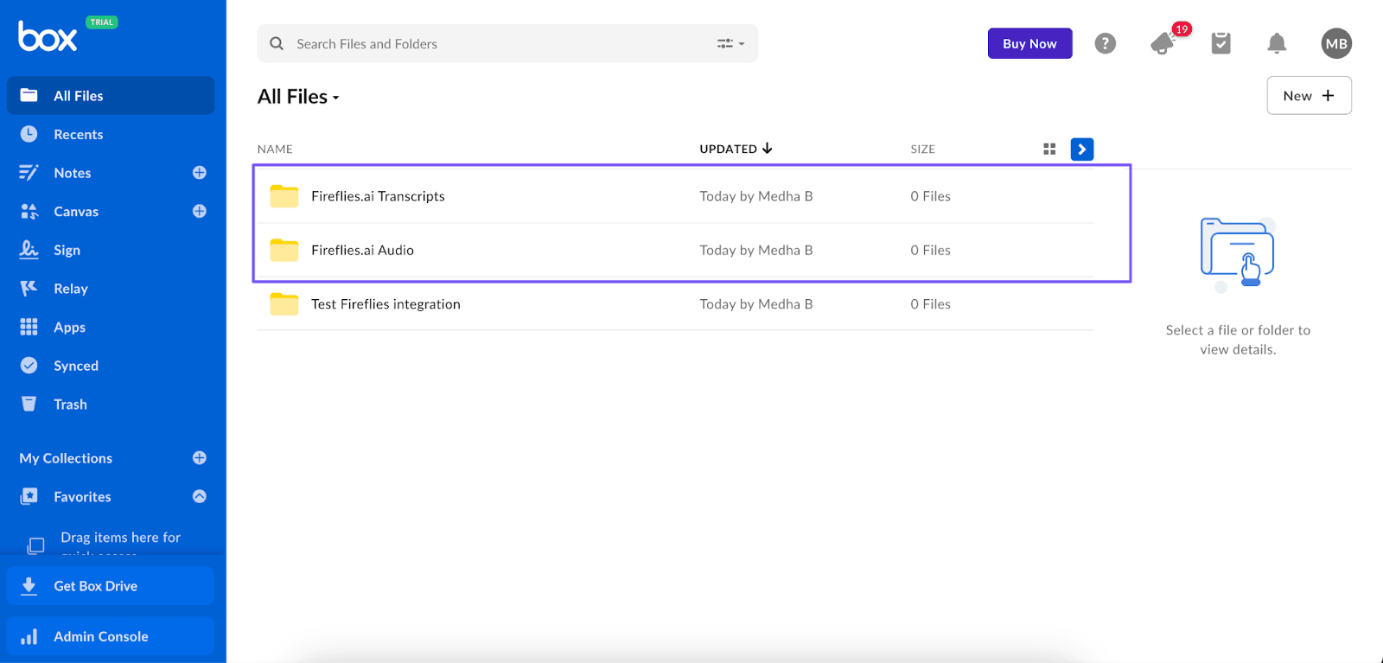The height and width of the screenshot is (663, 1383).
Task: Switch to grid view icon
Action: pos(1049,149)
